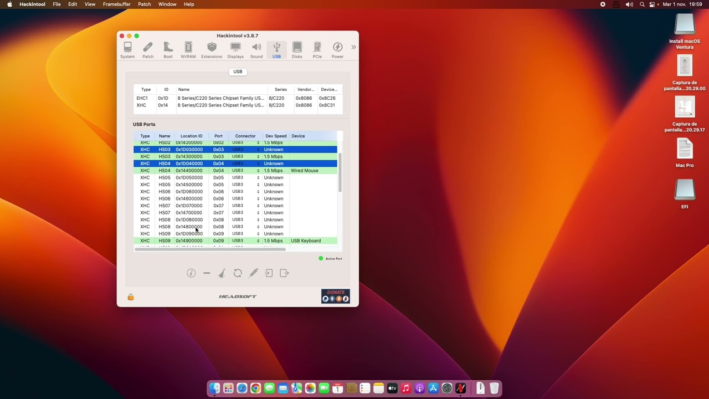Click horizontal scrollbar of USB Ports table
Image resolution: width=709 pixels, height=399 pixels.
pos(210,249)
